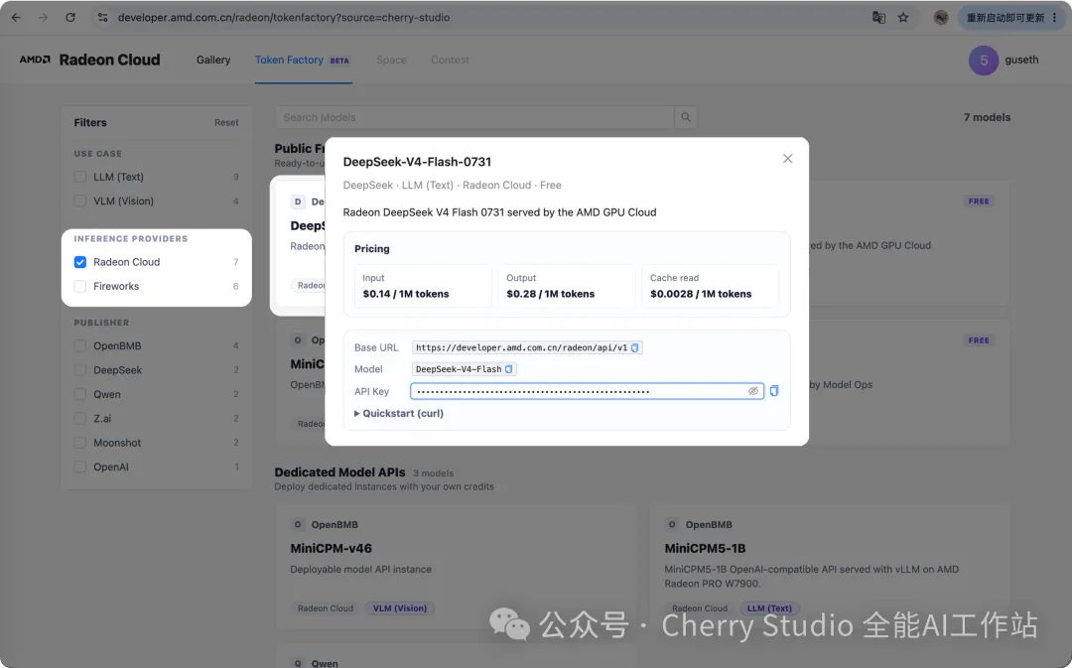1072x668 pixels.
Task: Click the Output price $0.28 / 1M tokens
Action: pos(550,294)
